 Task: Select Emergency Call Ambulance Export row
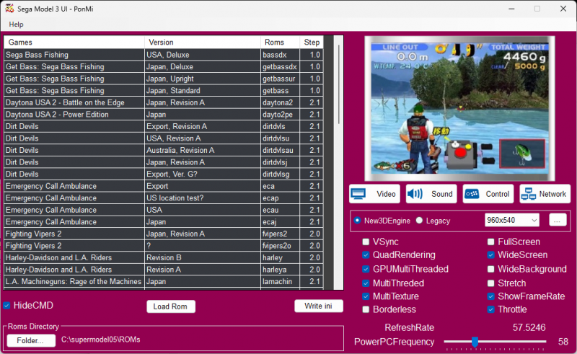coord(164,186)
